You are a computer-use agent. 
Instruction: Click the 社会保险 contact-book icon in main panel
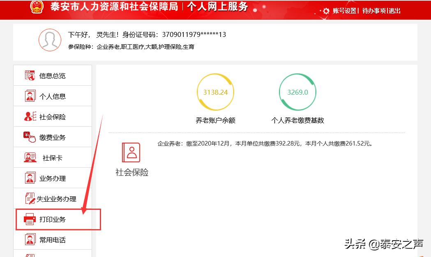[131, 152]
